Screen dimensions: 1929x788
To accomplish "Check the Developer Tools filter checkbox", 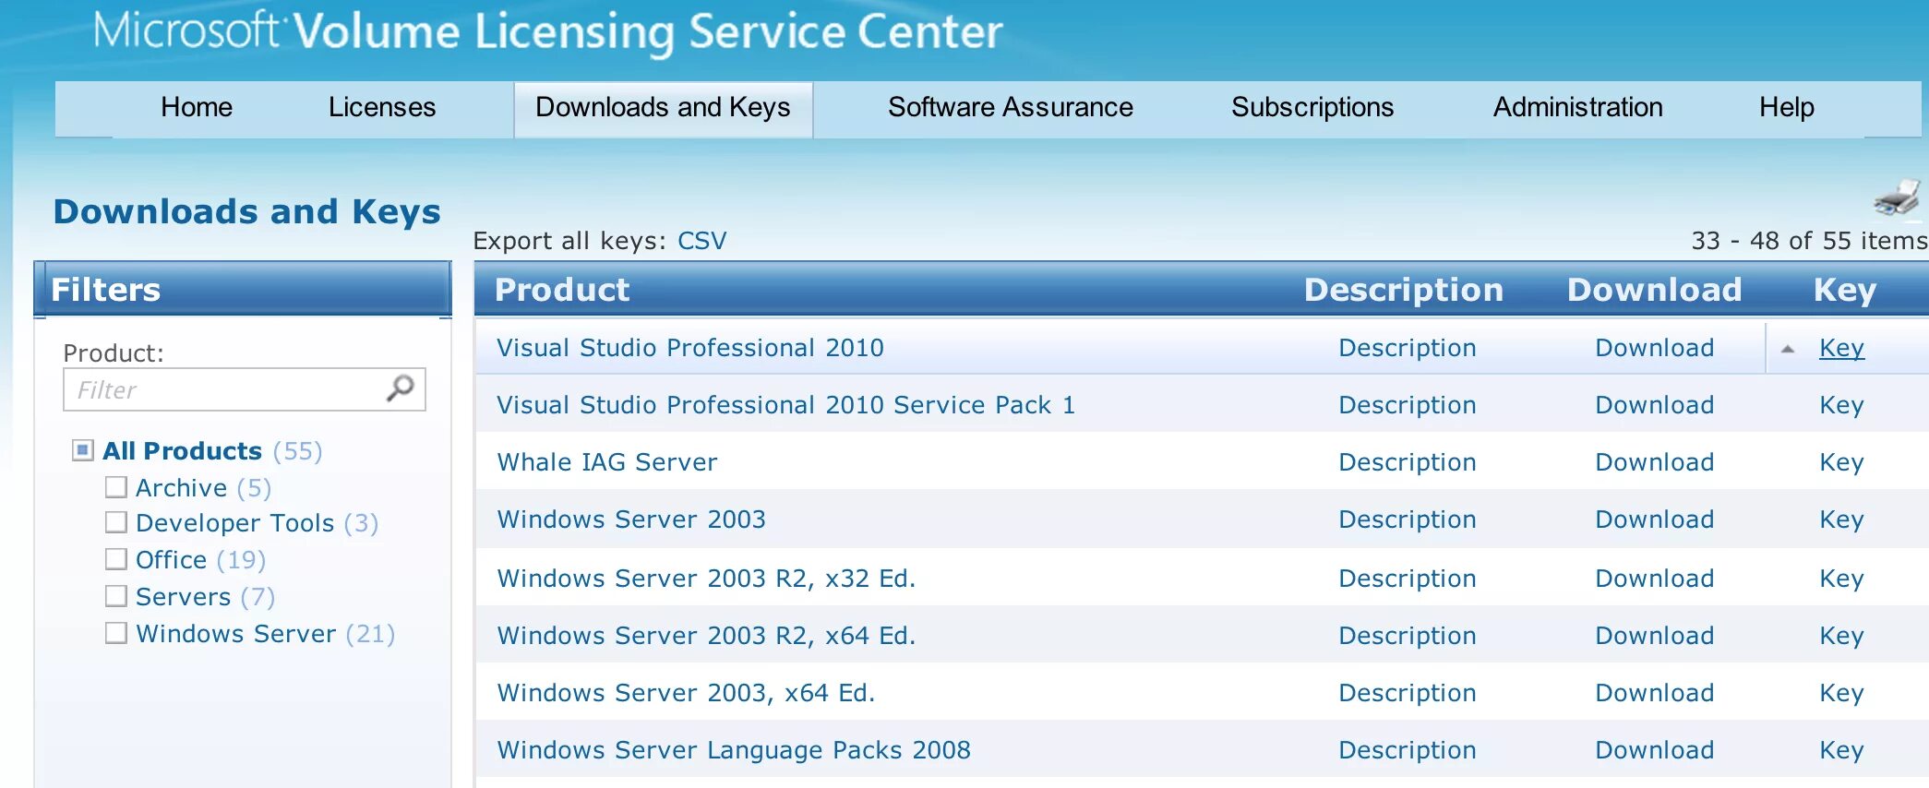I will tap(116, 522).
